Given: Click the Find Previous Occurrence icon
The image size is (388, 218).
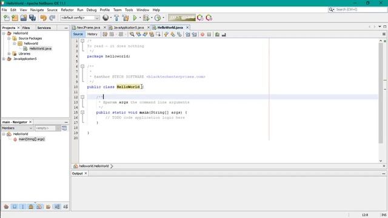Looking at the screenshot, I should pyautogui.click(x=139, y=35).
